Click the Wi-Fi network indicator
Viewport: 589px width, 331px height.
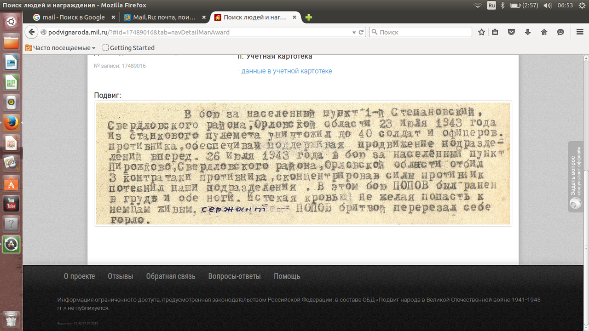477,6
